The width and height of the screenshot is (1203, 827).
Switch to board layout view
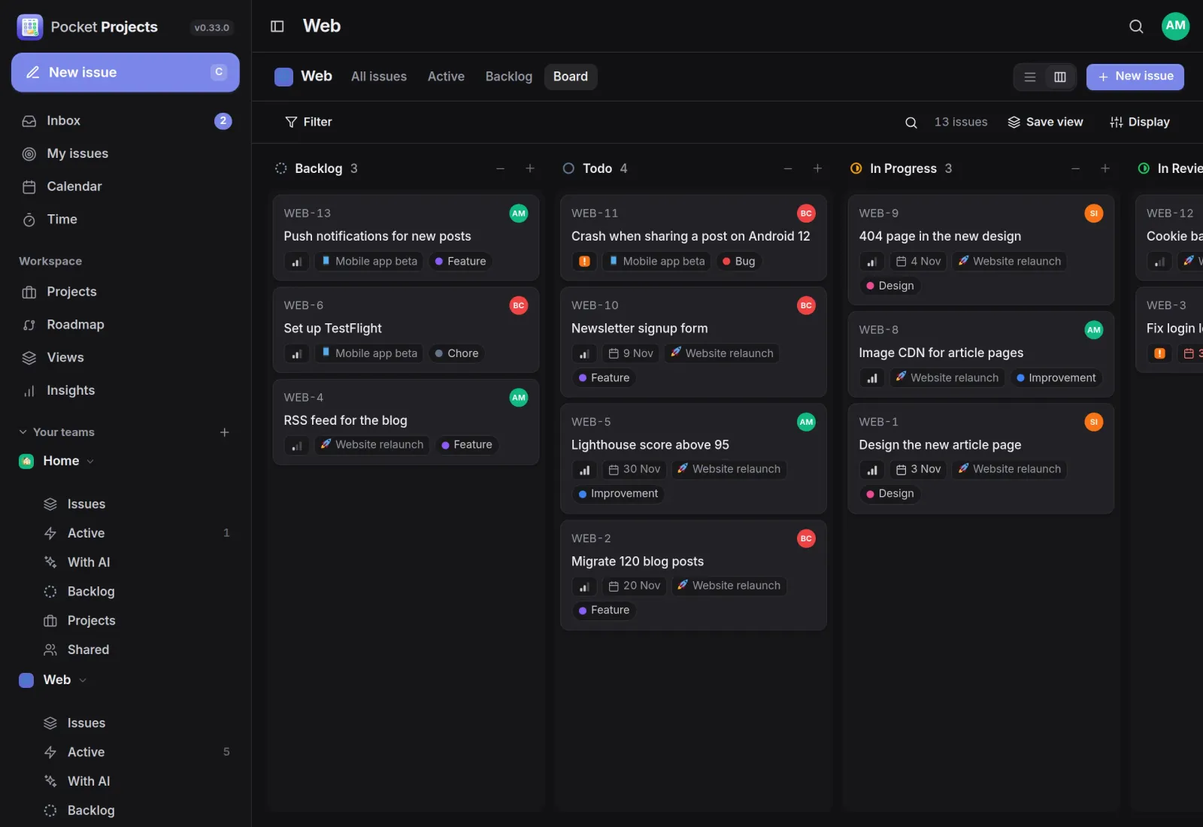(1060, 77)
